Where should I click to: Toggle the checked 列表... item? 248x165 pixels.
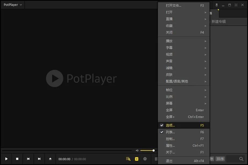(x=184, y=132)
